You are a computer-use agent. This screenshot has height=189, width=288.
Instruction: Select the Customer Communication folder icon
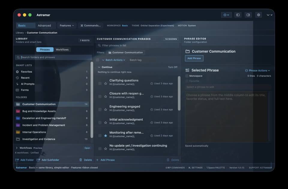click(x=18, y=104)
